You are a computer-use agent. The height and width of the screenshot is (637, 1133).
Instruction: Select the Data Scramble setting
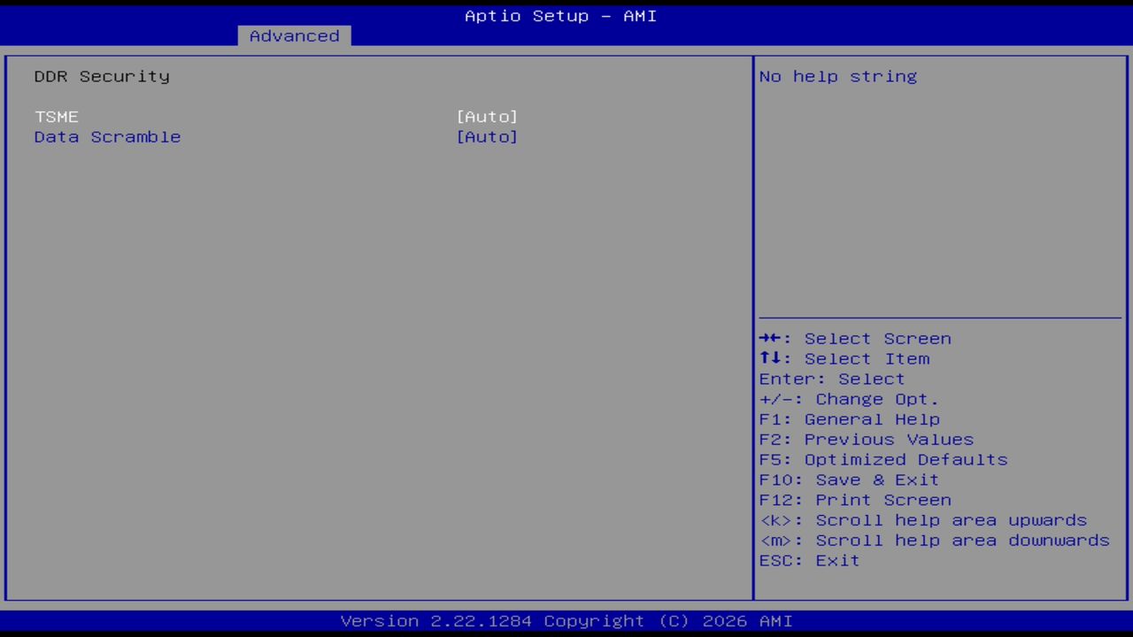coord(276,137)
